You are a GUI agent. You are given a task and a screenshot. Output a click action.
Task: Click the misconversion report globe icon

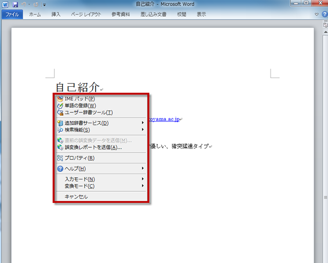60,147
